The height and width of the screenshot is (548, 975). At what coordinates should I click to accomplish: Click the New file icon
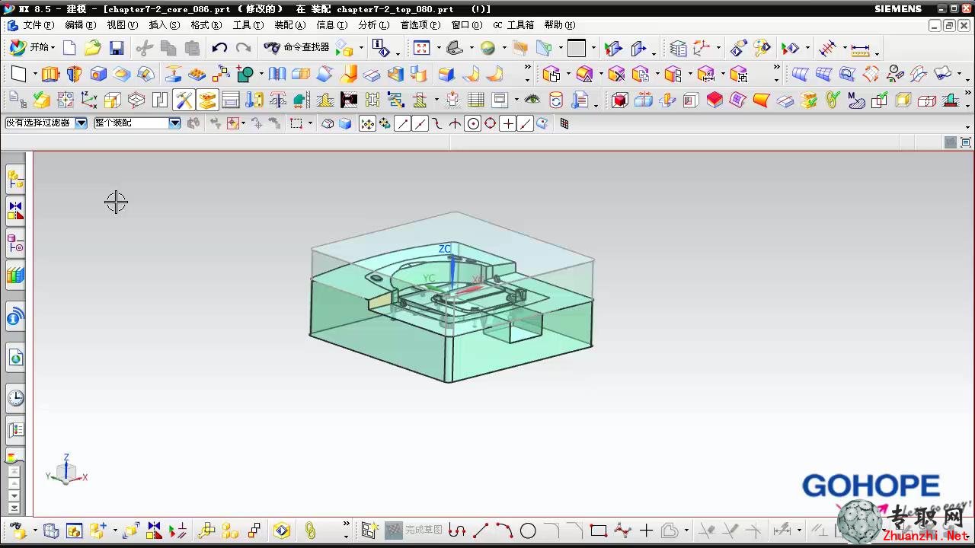click(69, 48)
